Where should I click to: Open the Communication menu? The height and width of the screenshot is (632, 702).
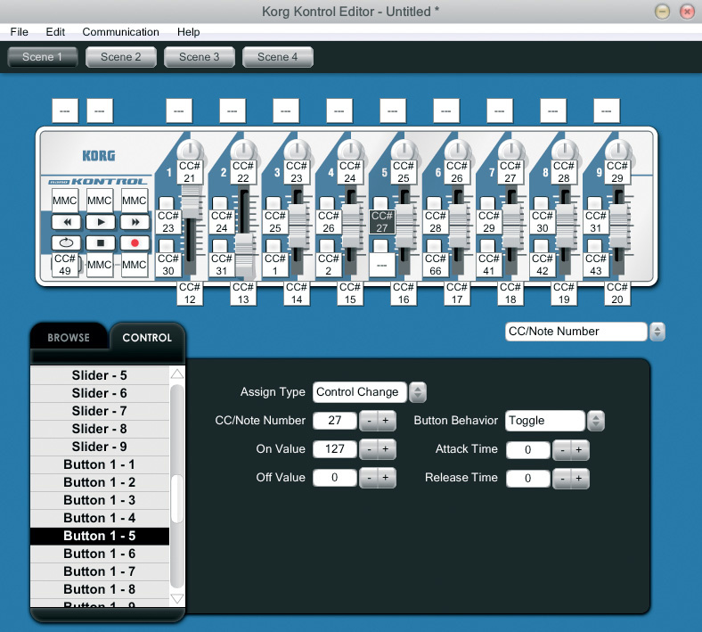[x=121, y=32]
